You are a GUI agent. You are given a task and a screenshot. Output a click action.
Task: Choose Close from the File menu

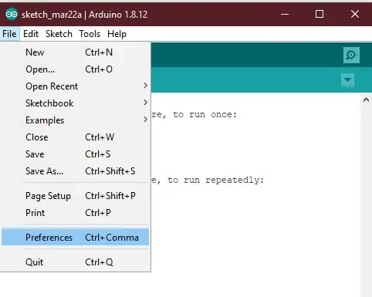pyautogui.click(x=75, y=137)
